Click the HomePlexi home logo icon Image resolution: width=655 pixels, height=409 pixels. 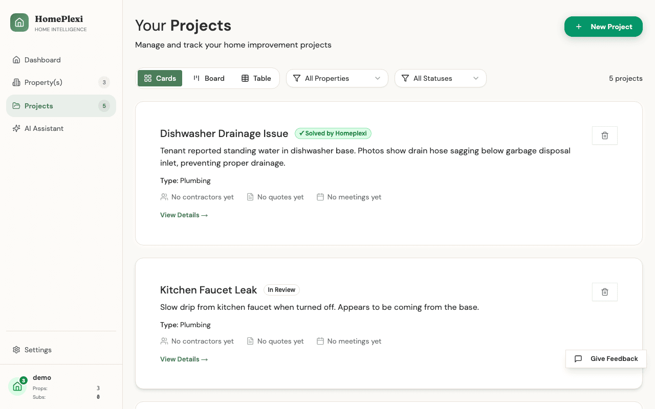19,22
